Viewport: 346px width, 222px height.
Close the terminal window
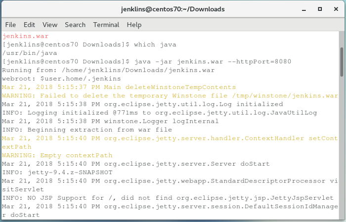(335, 9)
